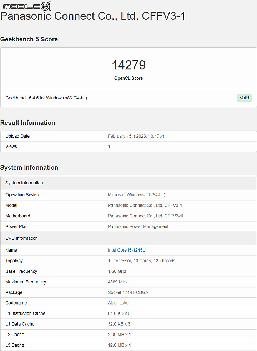Select the 64.0 KB x 6 cache value
The height and width of the screenshot is (351, 257).
(x=119, y=313)
